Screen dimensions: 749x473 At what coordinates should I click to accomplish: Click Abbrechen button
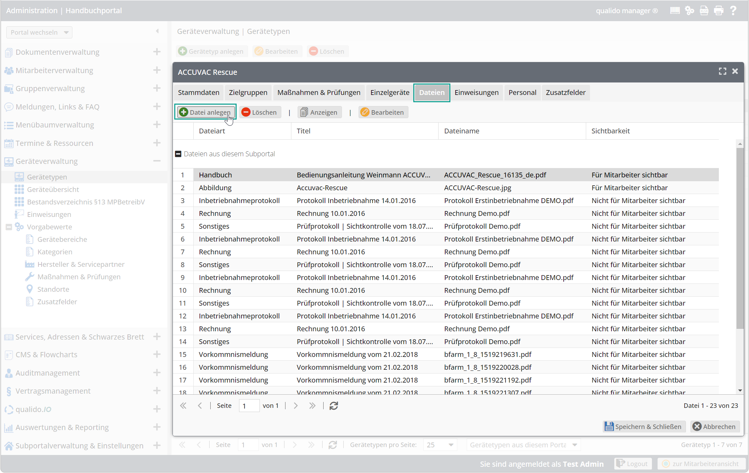[x=715, y=427]
